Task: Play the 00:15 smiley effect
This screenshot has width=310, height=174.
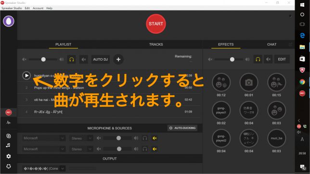Action: tap(276, 82)
